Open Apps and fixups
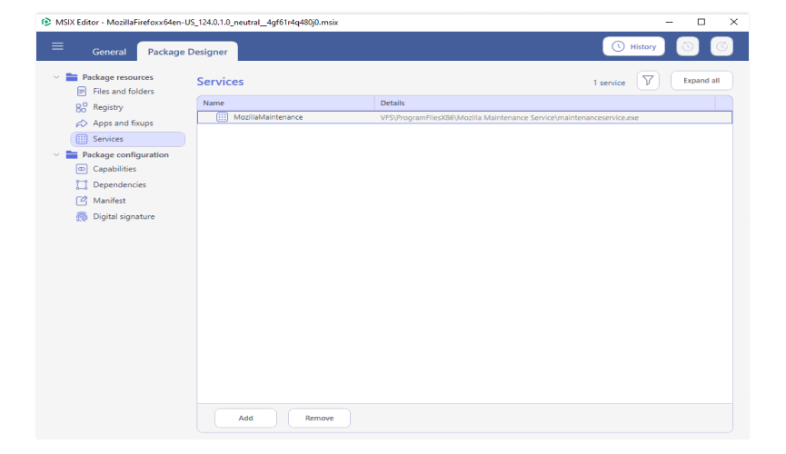 [x=123, y=123]
